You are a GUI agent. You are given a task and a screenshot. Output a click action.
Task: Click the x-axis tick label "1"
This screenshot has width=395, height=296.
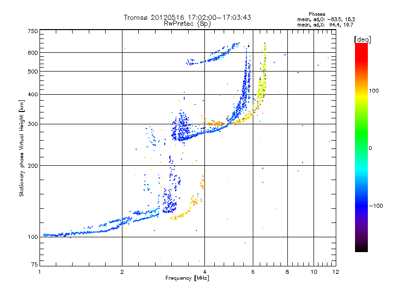39,272
